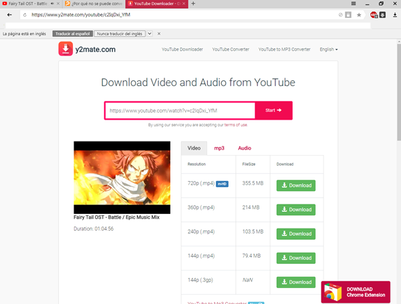Click the page vertical scrollbar

click(399, 92)
